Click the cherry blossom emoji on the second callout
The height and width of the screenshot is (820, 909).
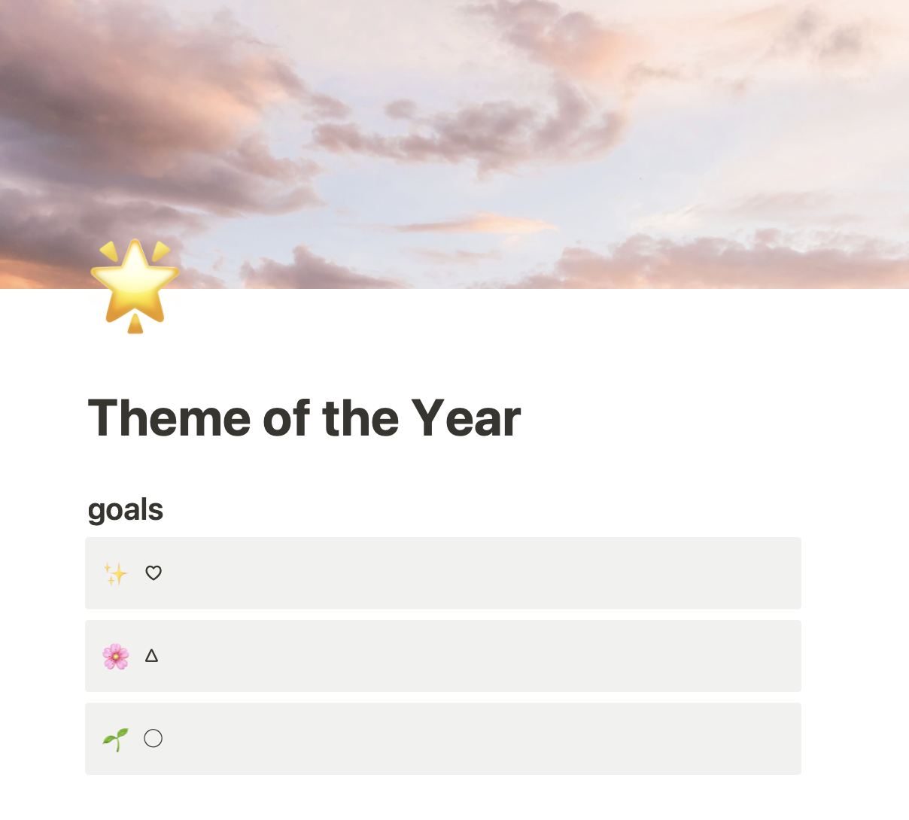(x=117, y=655)
